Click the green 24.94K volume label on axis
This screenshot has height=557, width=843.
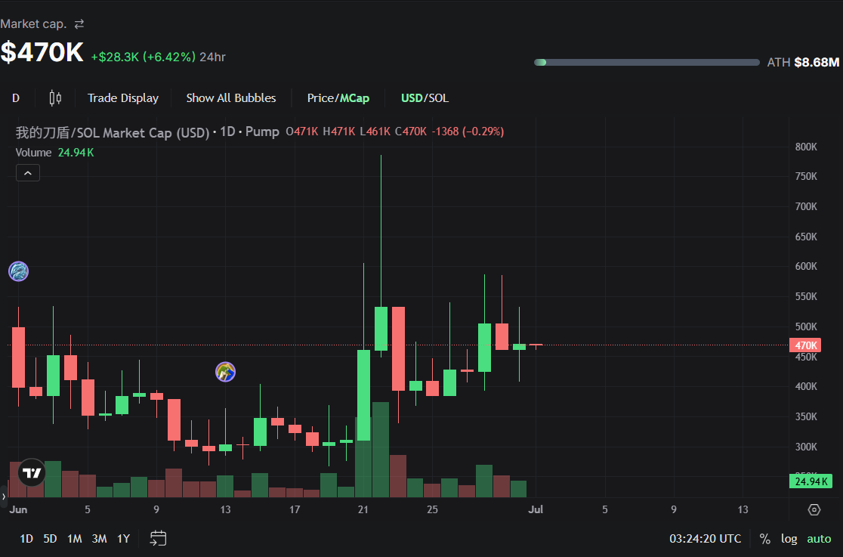(x=811, y=481)
